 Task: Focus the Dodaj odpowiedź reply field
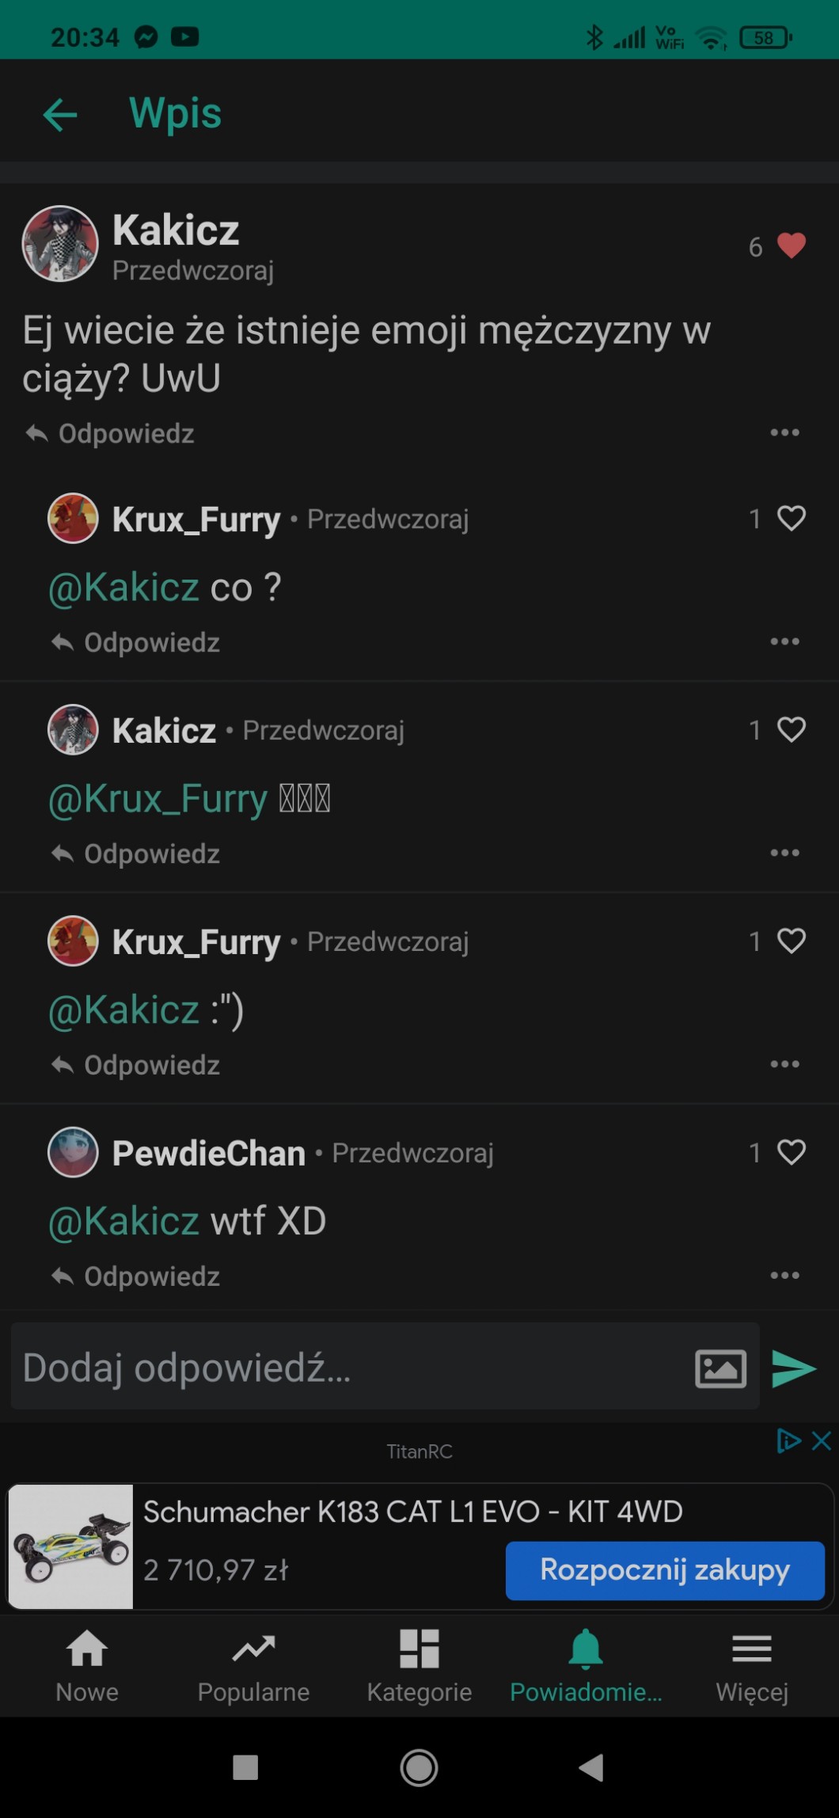(x=348, y=1368)
